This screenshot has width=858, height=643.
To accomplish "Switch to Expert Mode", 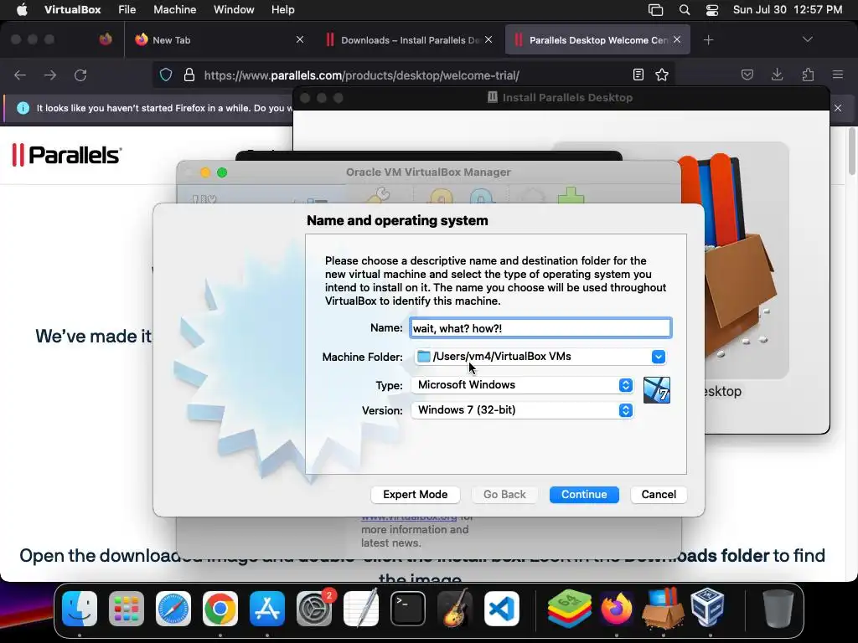I will coord(416,494).
